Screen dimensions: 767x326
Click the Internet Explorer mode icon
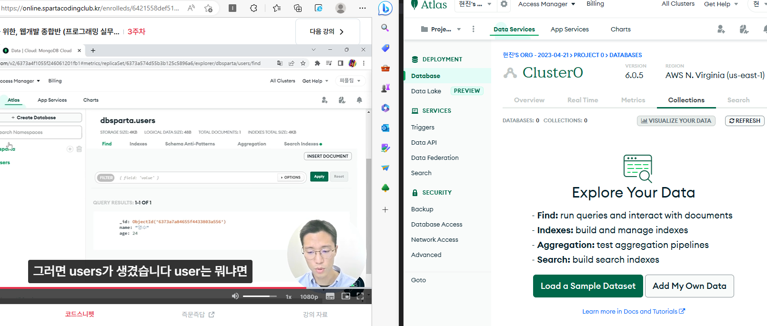point(319,8)
